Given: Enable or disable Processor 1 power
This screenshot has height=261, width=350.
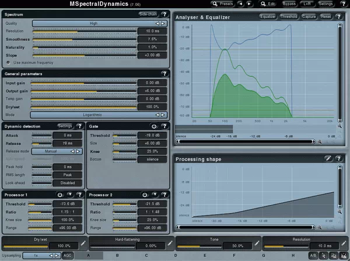Looking at the screenshot, I should (60, 194).
